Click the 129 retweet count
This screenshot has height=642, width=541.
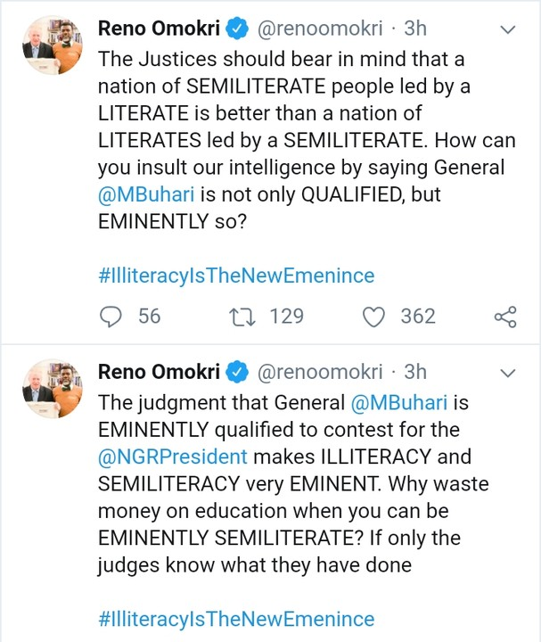click(286, 317)
